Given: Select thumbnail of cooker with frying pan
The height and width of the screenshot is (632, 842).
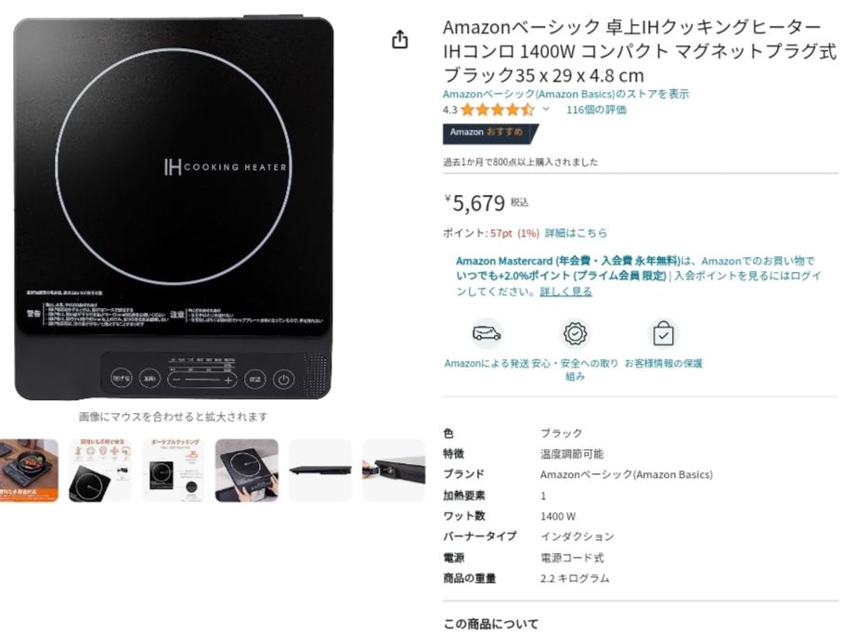Looking at the screenshot, I should click(28, 471).
